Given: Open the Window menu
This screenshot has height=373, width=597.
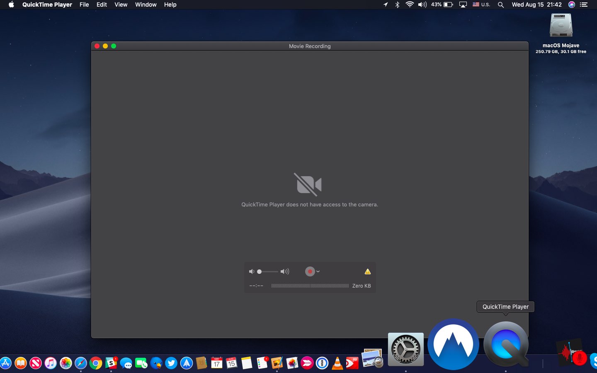Looking at the screenshot, I should tap(146, 5).
